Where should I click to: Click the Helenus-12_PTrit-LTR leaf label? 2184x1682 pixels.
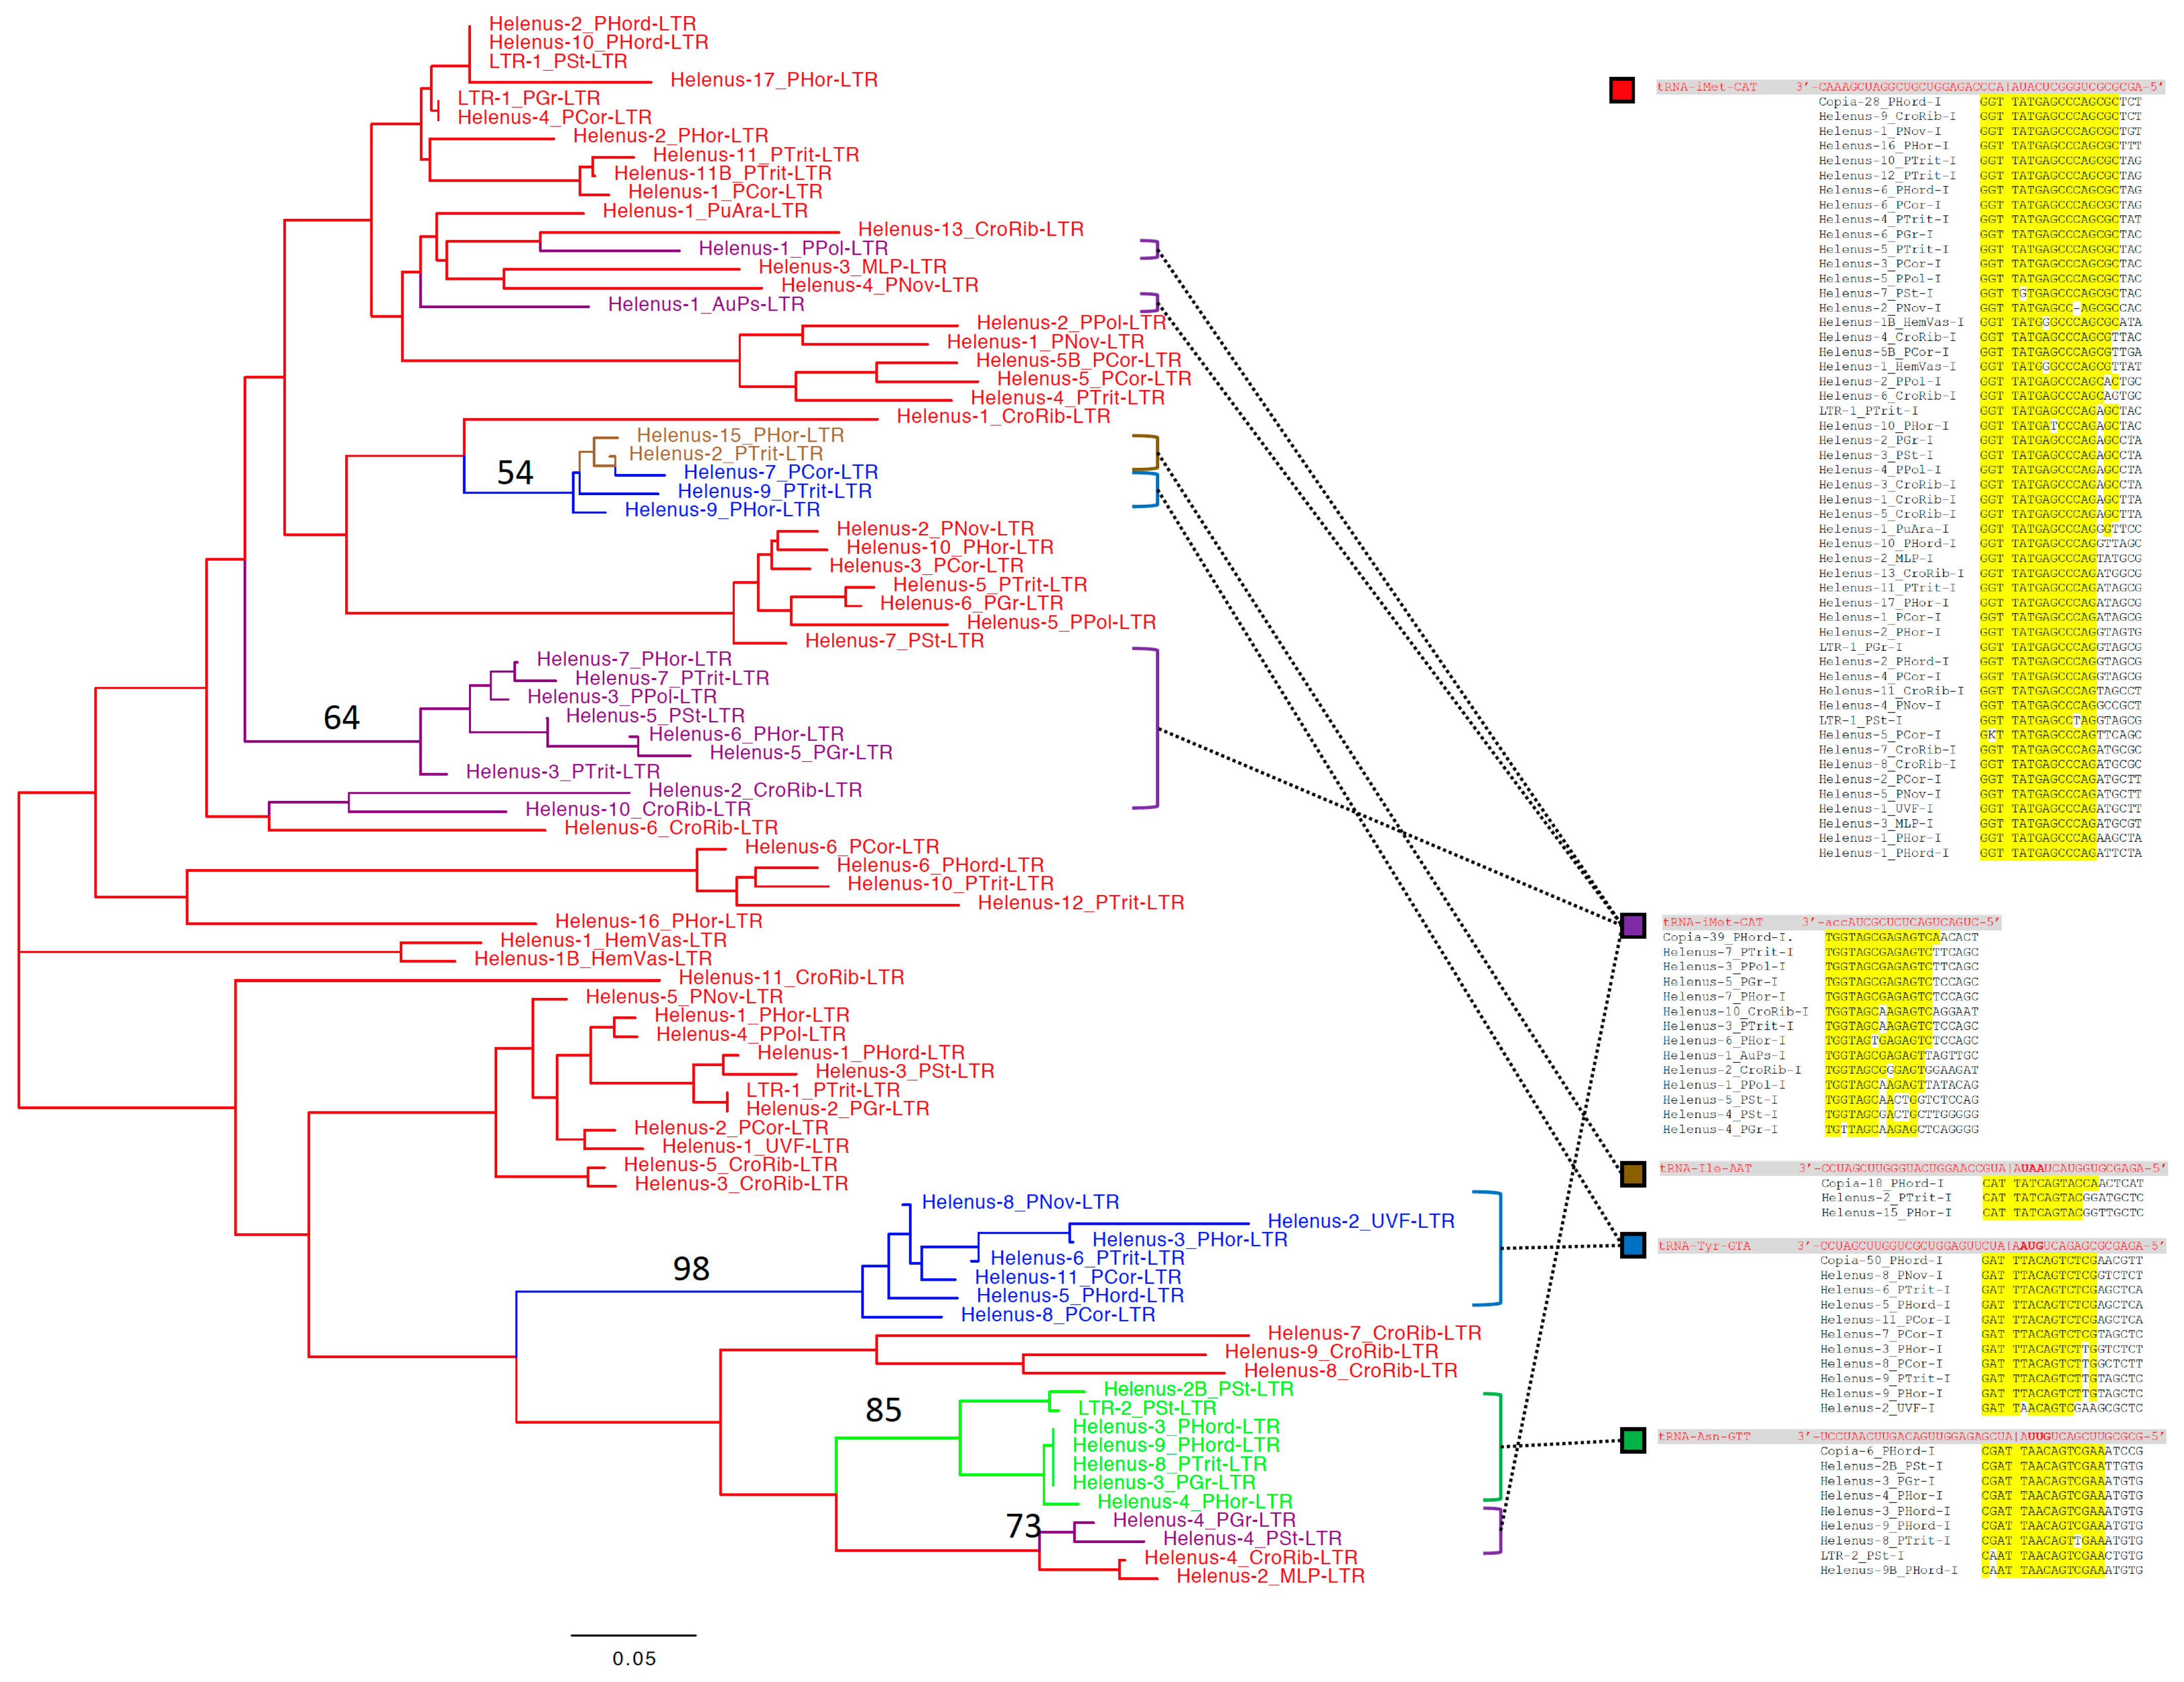click(x=1080, y=903)
